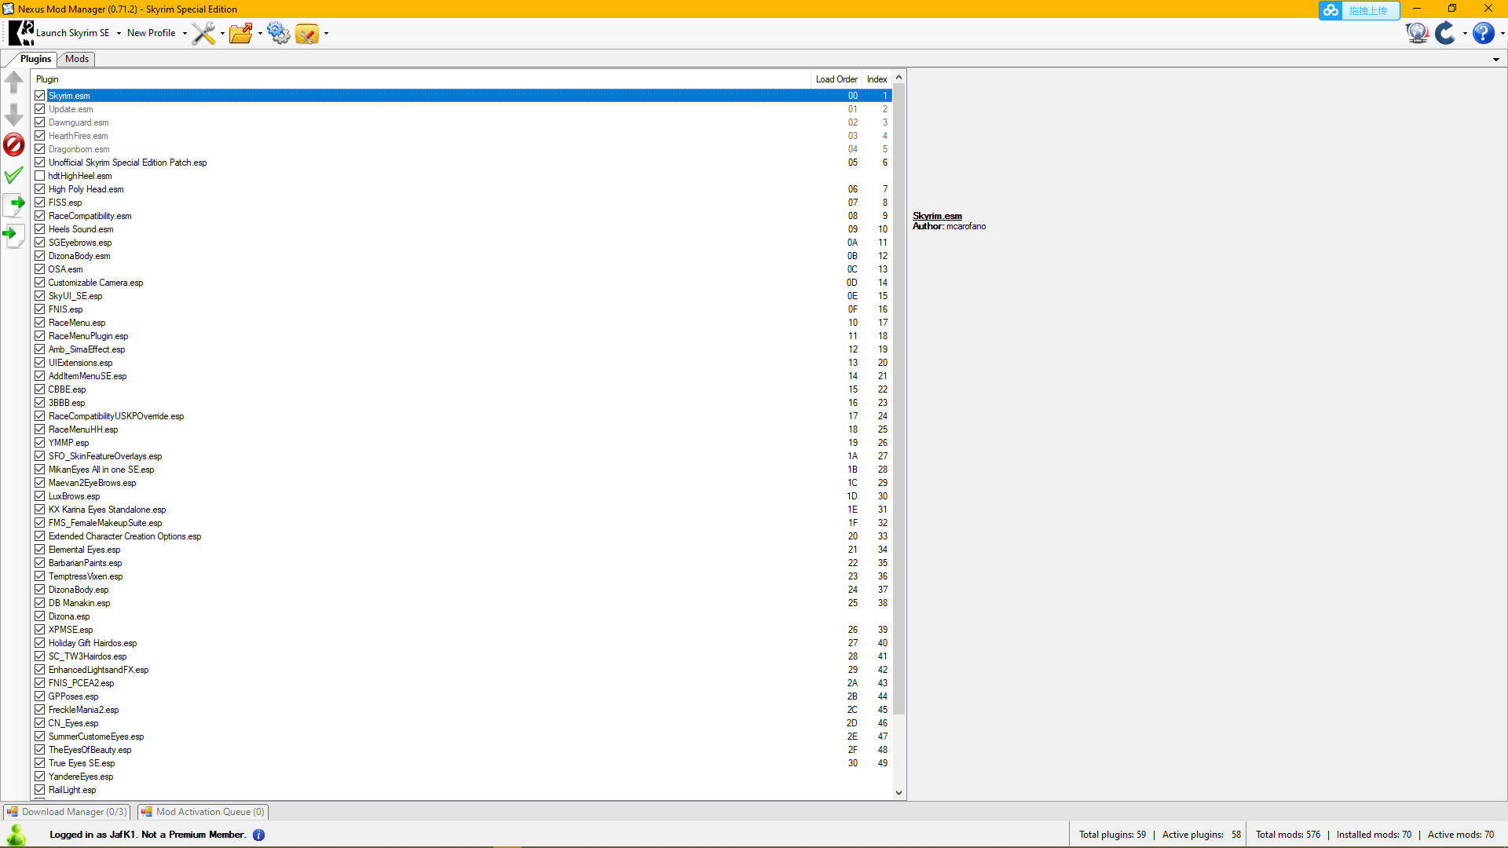Image resolution: width=1508 pixels, height=848 pixels.
Task: Click the New Profile button
Action: click(152, 33)
